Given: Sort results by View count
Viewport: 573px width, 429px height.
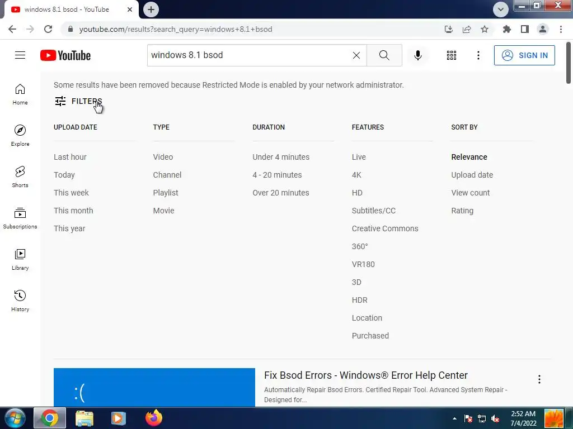Looking at the screenshot, I should (470, 193).
